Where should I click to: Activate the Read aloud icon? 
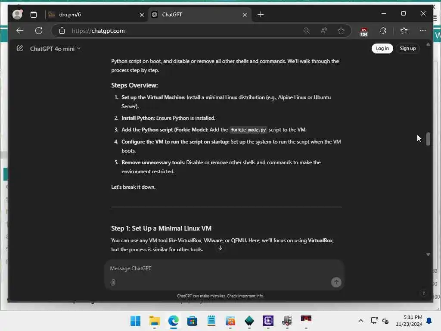(324, 31)
